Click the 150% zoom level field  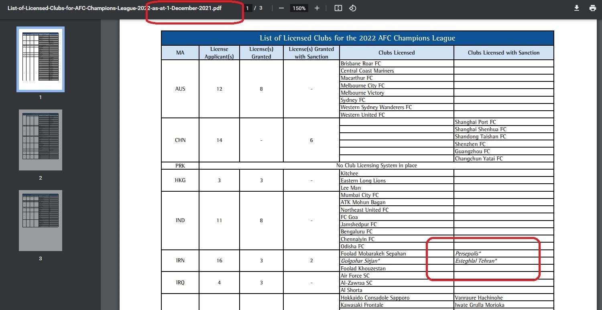299,8
